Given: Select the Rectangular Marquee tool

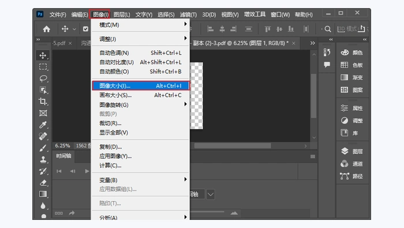Looking at the screenshot, I should pyautogui.click(x=43, y=67).
